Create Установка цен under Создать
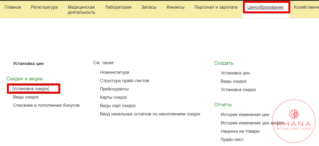 pyautogui.click(x=235, y=73)
